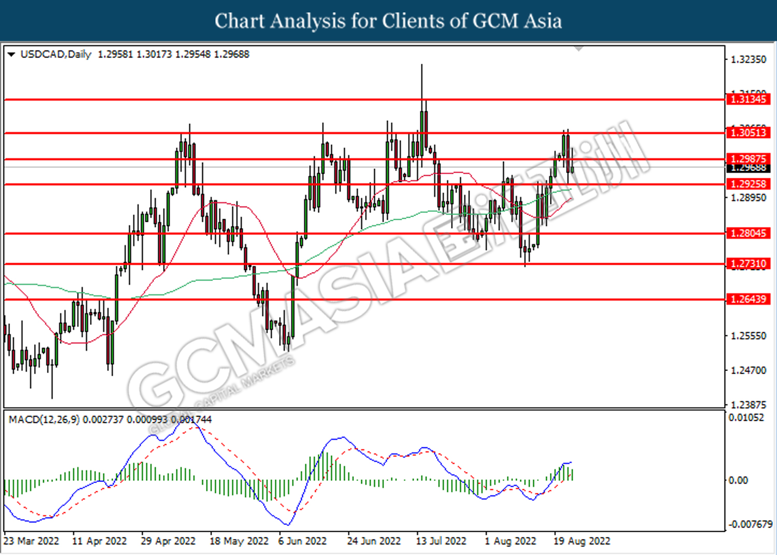Click the 29 Apr 2022 date label
The image size is (777, 555).
(x=168, y=541)
